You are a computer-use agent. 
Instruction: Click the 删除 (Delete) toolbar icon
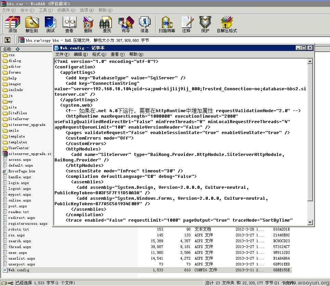88,24
